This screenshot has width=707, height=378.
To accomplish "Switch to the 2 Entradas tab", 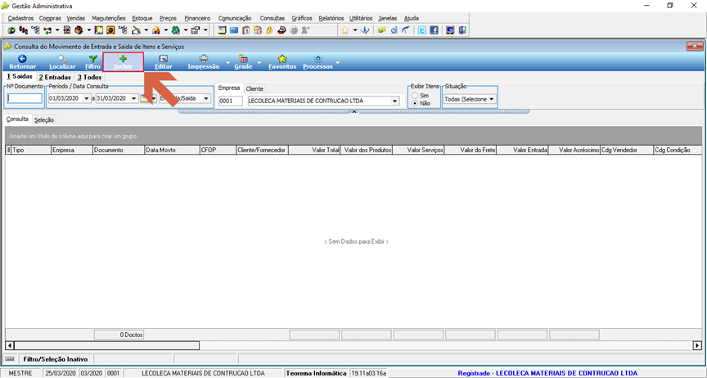I will 55,77.
